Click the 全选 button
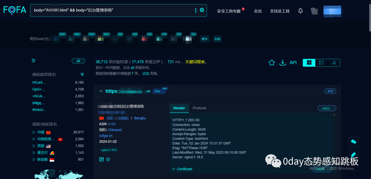 [217, 39]
